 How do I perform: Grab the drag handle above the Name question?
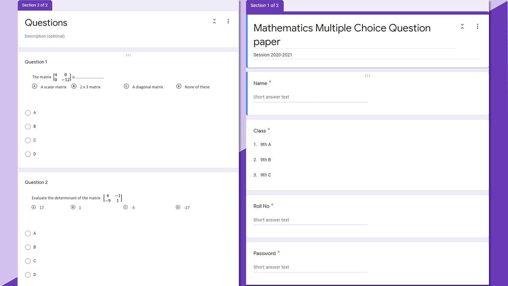[368, 75]
